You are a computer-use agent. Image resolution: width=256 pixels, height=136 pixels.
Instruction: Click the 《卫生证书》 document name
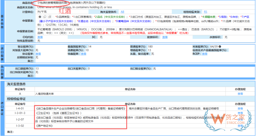coord(43,113)
